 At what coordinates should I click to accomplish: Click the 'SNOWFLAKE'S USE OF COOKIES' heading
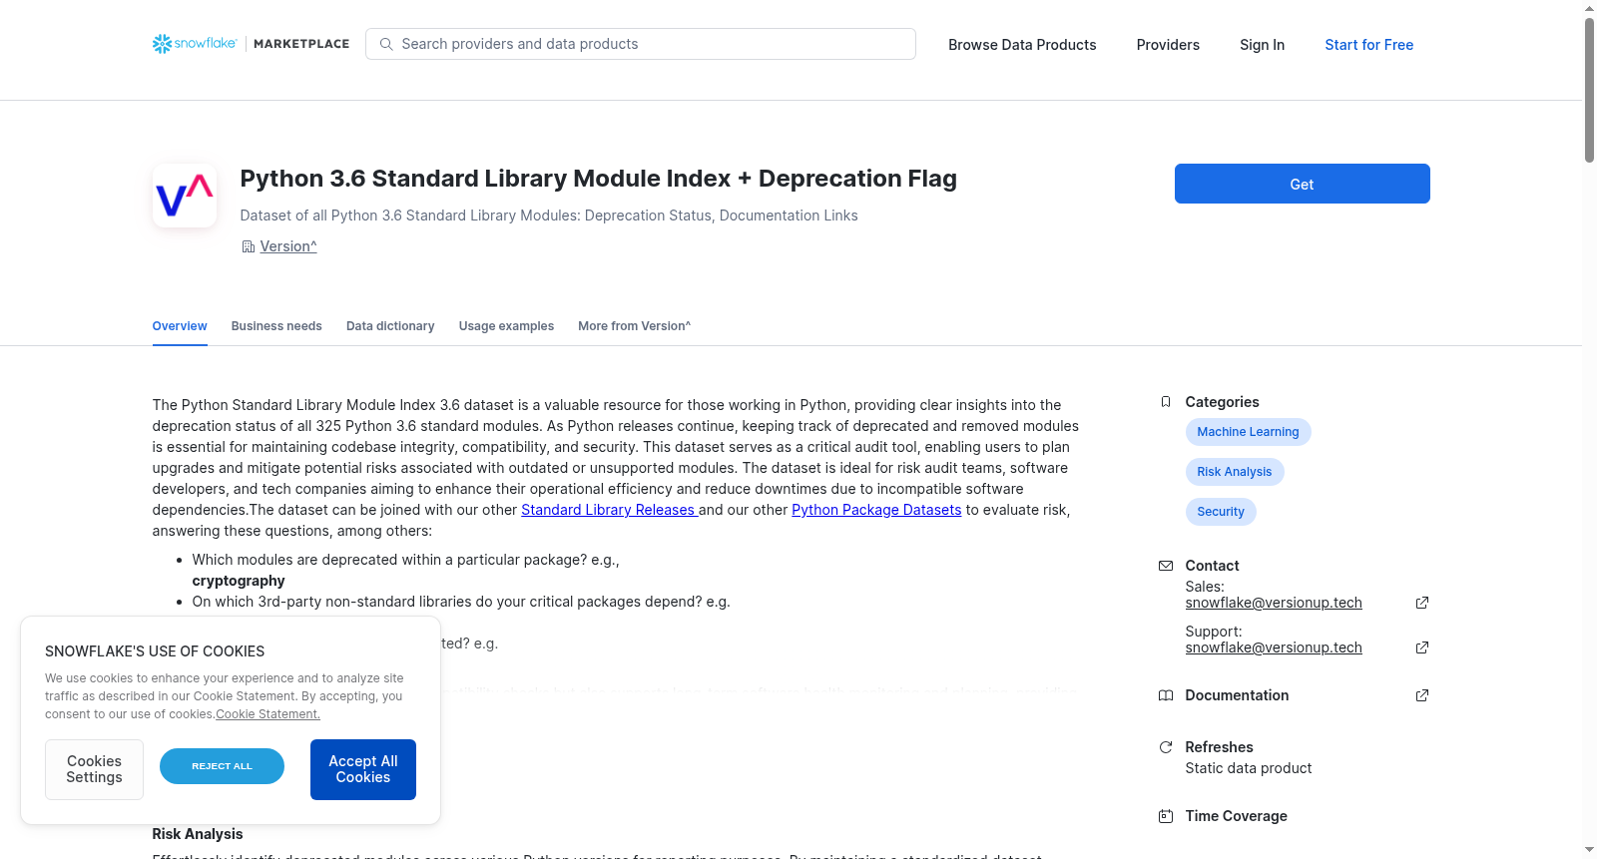(x=155, y=651)
